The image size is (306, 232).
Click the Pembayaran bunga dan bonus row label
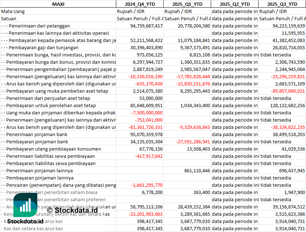click(x=61, y=62)
